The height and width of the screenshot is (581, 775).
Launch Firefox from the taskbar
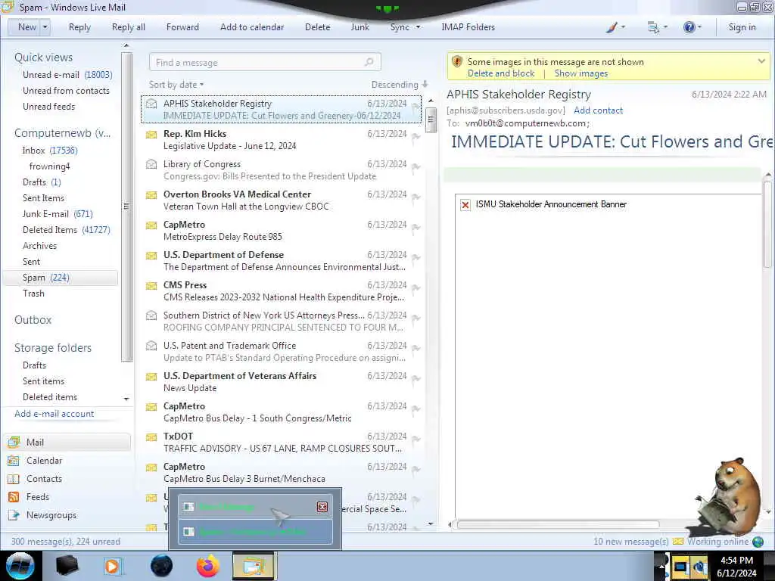pyautogui.click(x=207, y=566)
